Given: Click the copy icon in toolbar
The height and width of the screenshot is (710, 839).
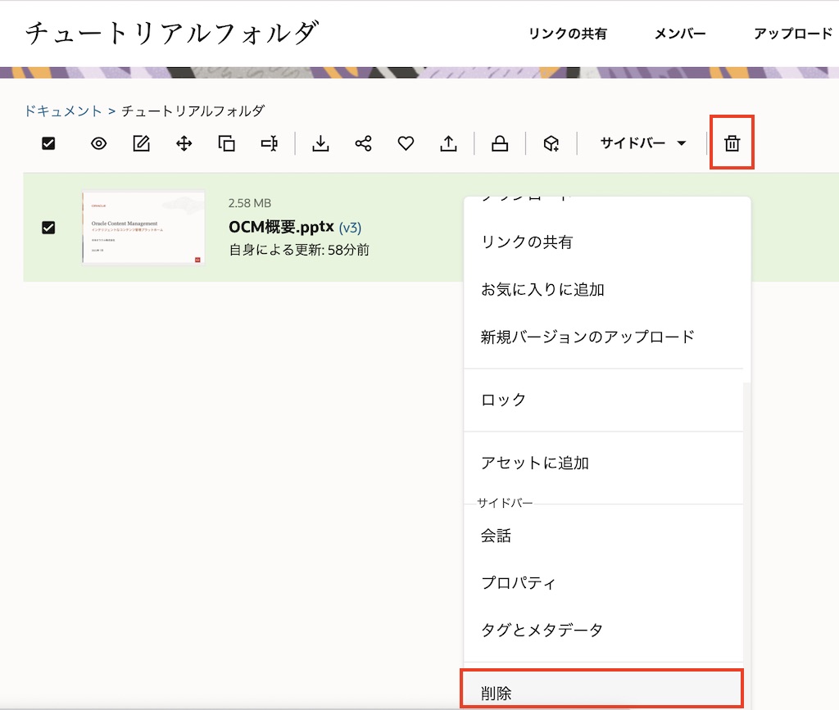Looking at the screenshot, I should point(227,144).
